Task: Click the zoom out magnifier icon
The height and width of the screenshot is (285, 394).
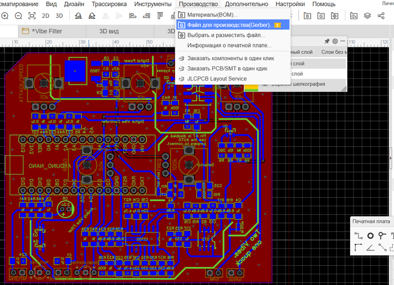Action: [19, 16]
